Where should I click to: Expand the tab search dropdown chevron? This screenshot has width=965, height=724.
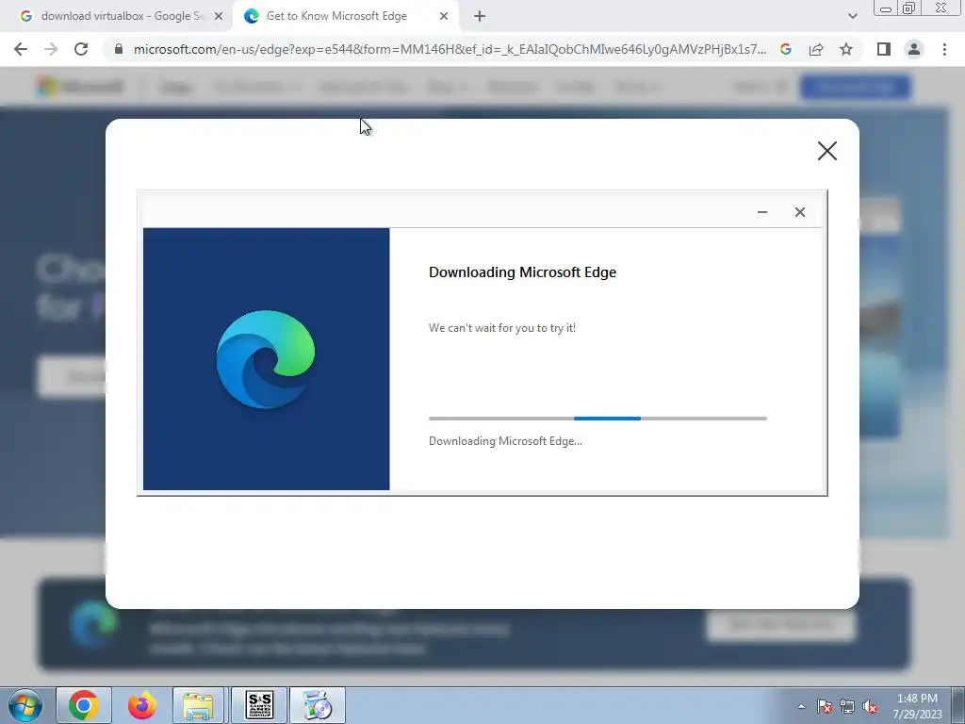[x=852, y=17]
